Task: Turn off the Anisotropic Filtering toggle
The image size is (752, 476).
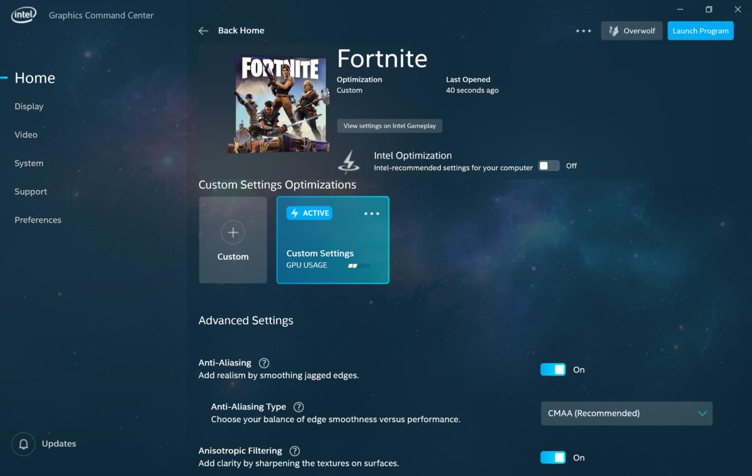Action: pyautogui.click(x=553, y=458)
